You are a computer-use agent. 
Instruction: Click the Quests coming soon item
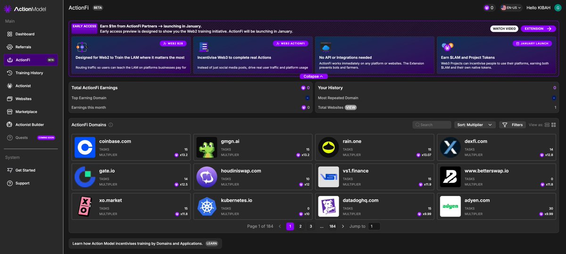[31, 138]
